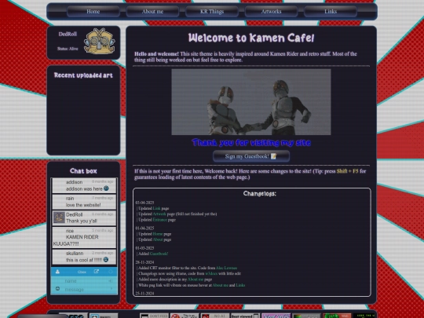Click the login icon beside name field
Viewport: 424px width, 318px height.
[x=111, y=281]
